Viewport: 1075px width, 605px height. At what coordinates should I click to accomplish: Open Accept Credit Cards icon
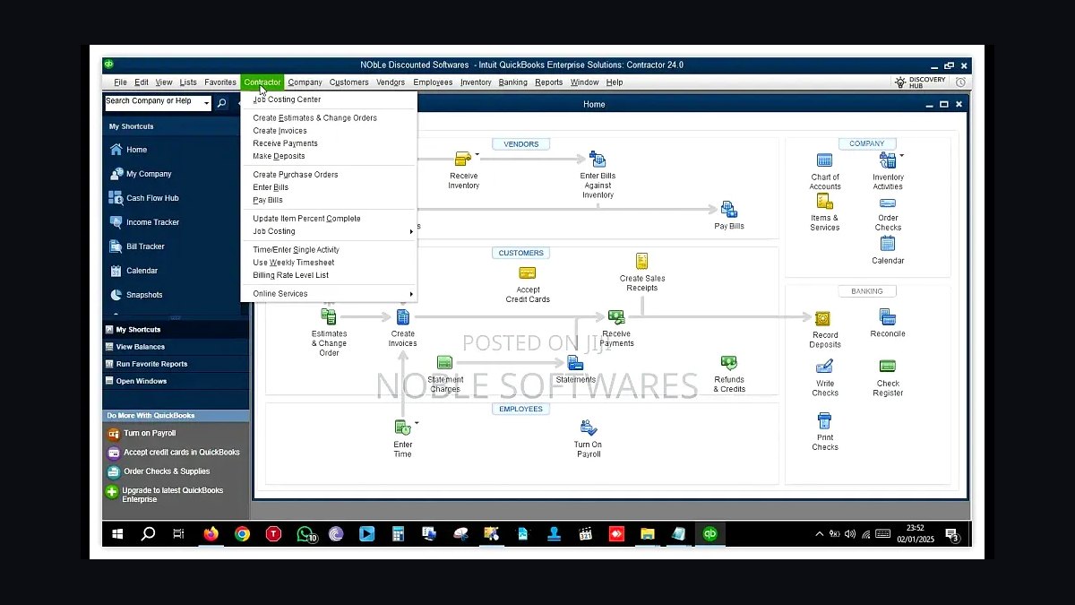pyautogui.click(x=528, y=273)
